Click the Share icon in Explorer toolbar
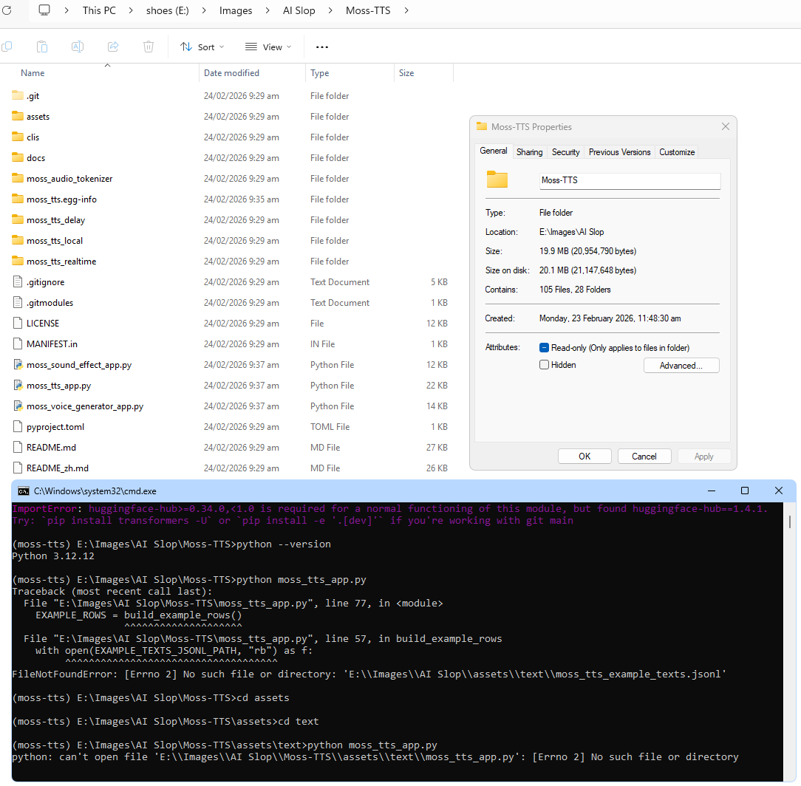The height and width of the screenshot is (786, 801). click(x=113, y=47)
